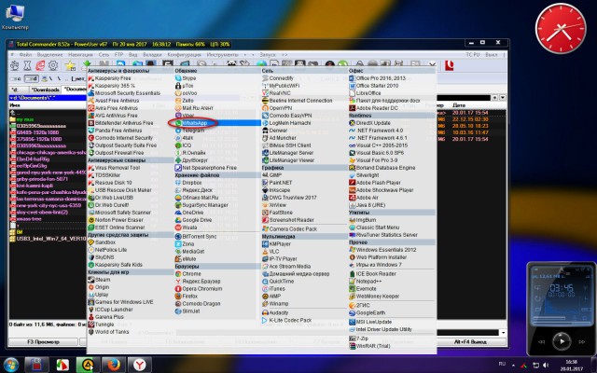Open the Компьютер desktop icon

(x=15, y=17)
